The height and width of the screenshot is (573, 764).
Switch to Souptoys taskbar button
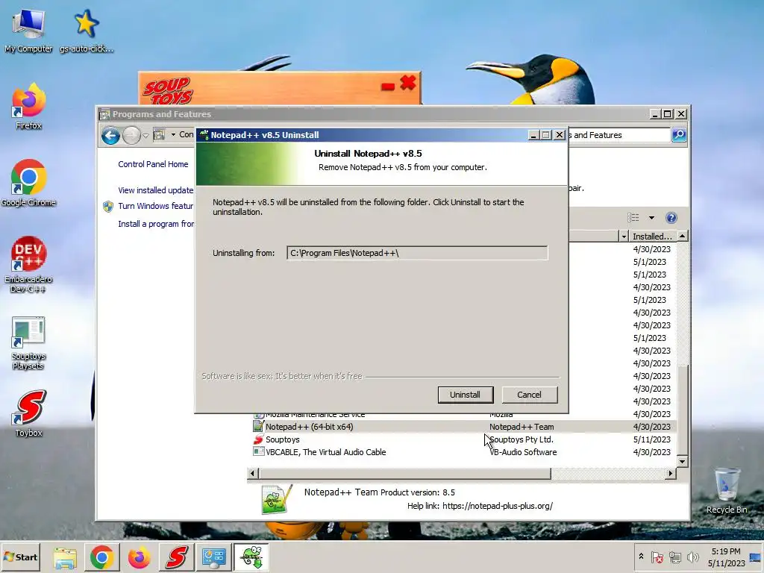[176, 557]
